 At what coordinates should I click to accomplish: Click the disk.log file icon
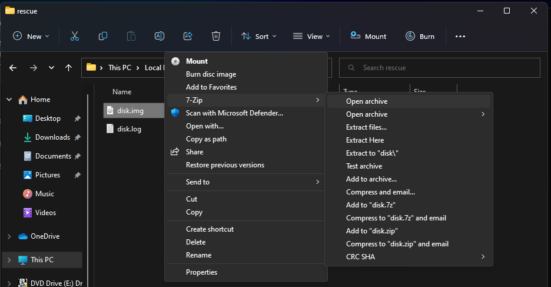(110, 128)
